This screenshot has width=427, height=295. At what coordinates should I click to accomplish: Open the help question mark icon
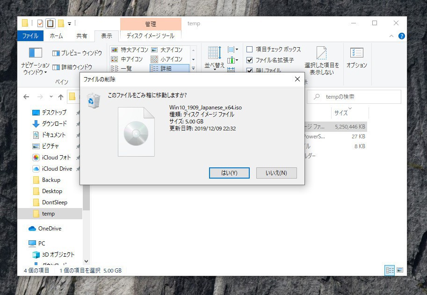[x=401, y=36]
